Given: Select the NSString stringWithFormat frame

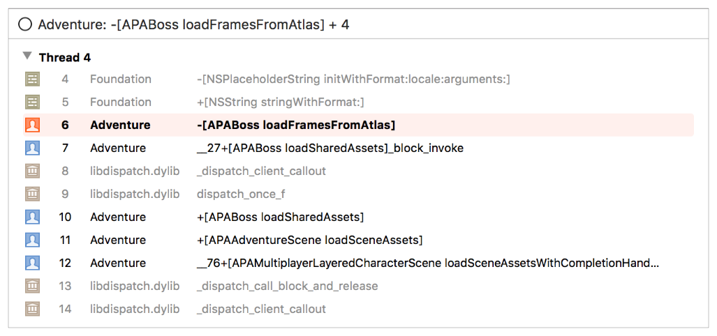Looking at the screenshot, I should point(281,102).
